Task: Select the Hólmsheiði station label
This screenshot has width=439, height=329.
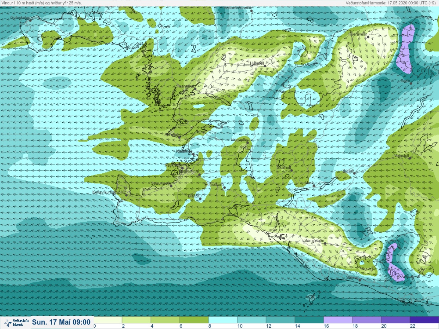Action: coord(189,172)
